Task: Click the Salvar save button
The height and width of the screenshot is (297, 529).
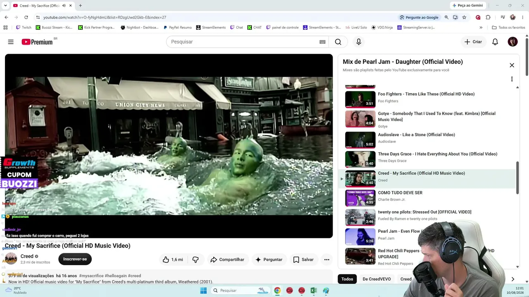Action: pyautogui.click(x=303, y=259)
